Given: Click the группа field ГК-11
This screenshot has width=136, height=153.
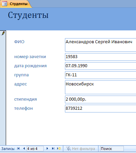Looking at the screenshot, I should point(100,75).
